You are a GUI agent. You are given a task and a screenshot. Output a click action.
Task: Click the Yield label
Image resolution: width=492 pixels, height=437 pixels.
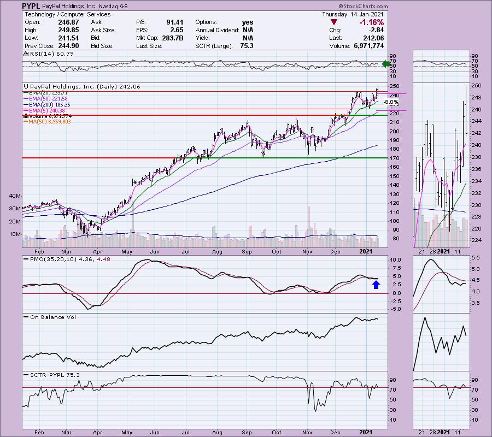pyautogui.click(x=202, y=38)
